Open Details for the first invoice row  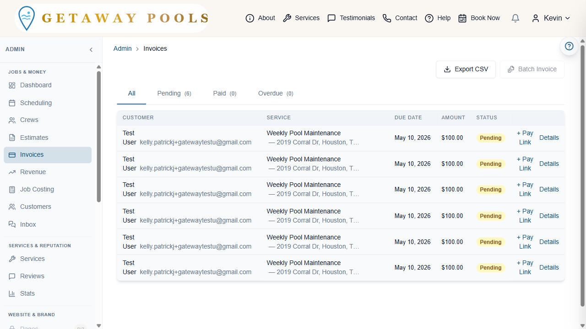pos(549,138)
